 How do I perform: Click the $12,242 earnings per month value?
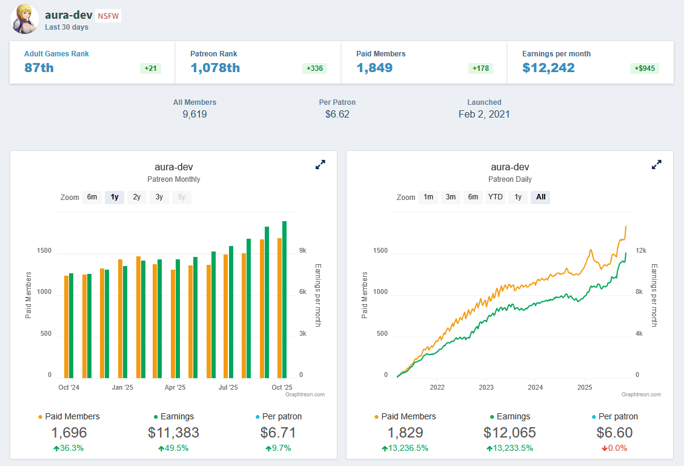coord(548,68)
